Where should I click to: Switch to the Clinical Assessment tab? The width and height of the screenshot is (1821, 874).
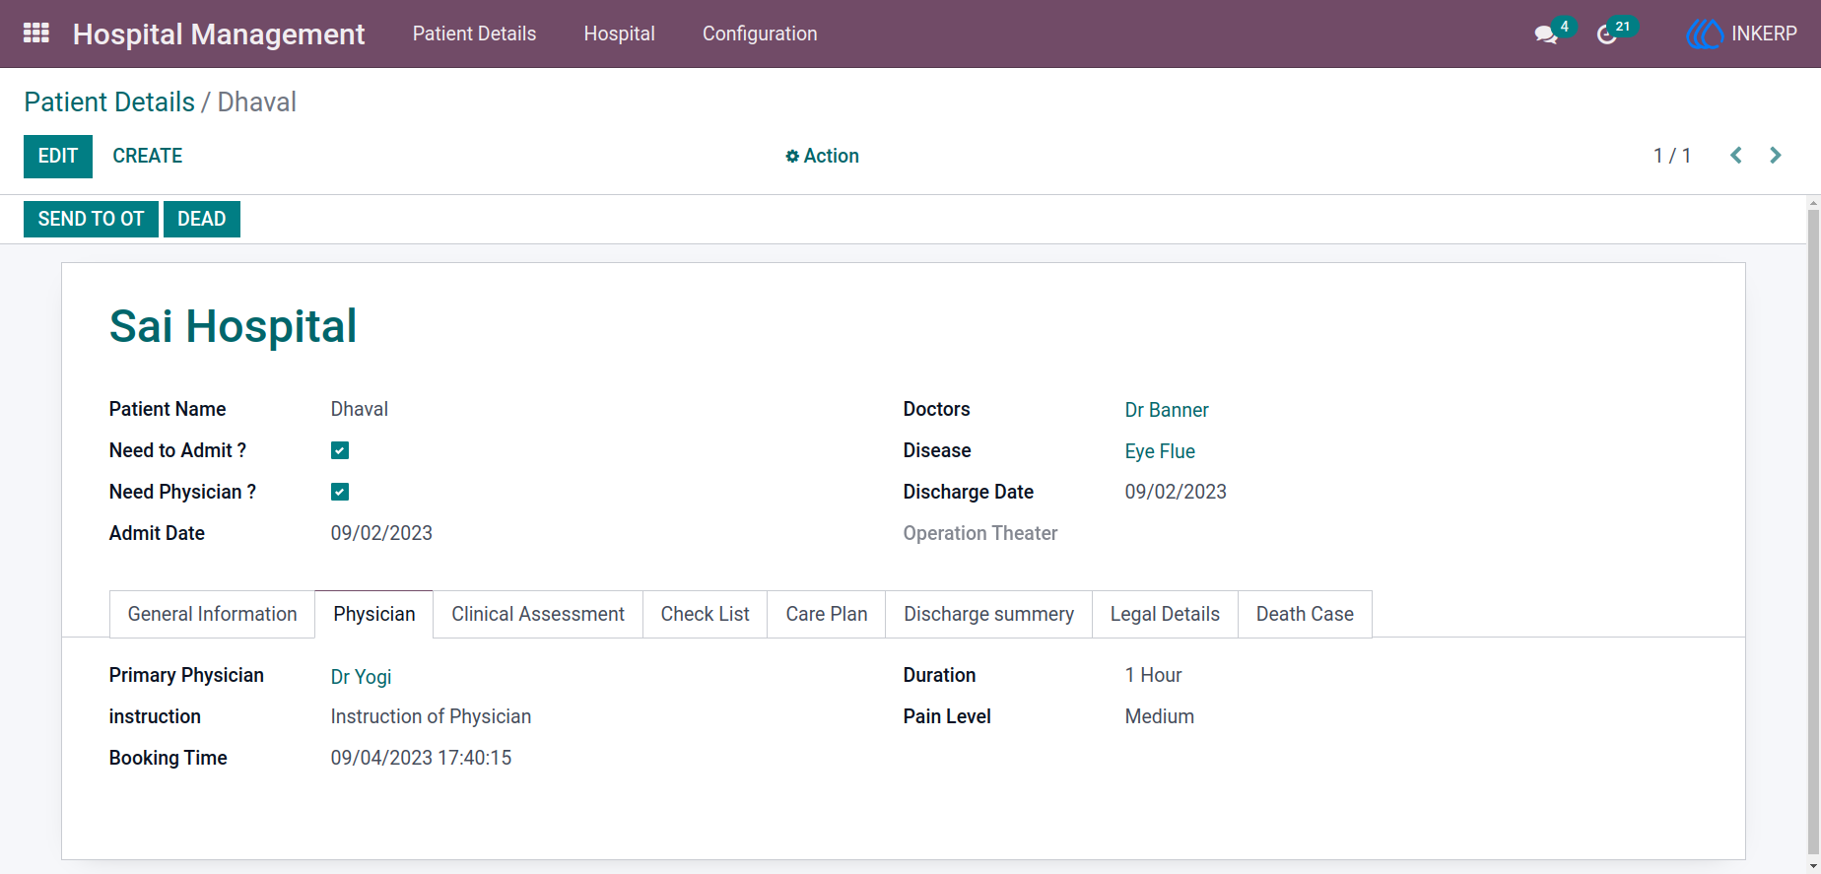pyautogui.click(x=538, y=614)
